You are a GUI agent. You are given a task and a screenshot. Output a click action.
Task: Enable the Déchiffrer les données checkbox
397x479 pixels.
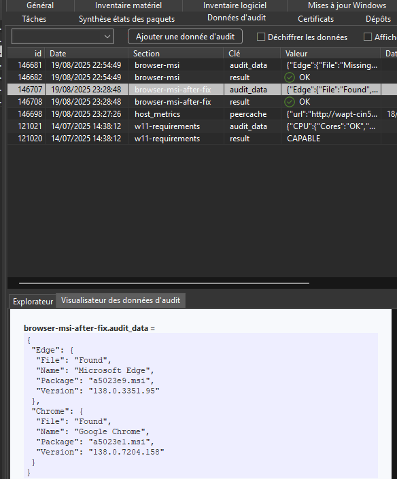pyautogui.click(x=260, y=37)
